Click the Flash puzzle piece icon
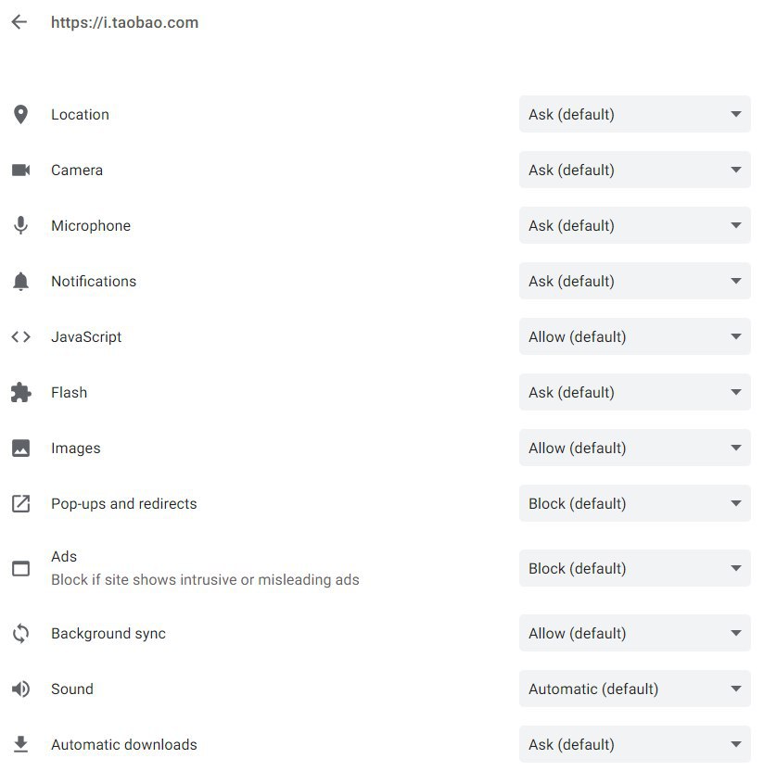 coord(20,392)
